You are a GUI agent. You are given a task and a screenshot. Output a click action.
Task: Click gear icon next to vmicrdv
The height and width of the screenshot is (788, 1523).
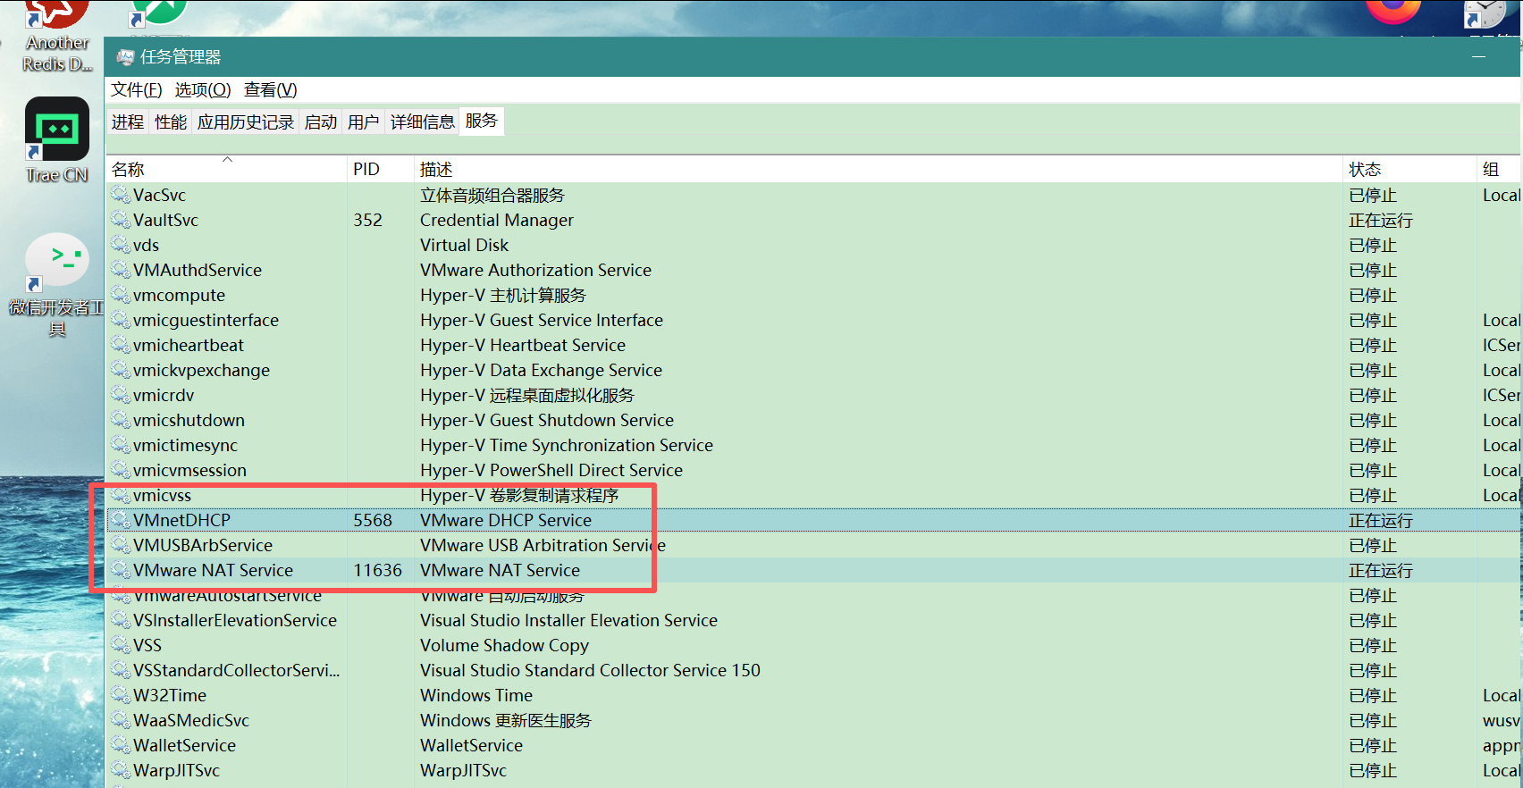point(121,395)
